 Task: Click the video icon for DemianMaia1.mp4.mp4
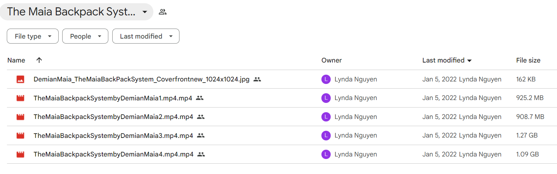point(20,98)
